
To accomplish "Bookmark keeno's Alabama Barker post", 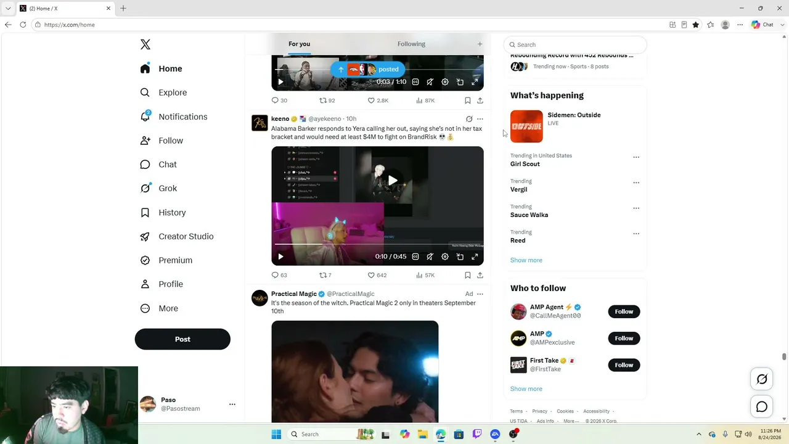I will click(x=468, y=275).
